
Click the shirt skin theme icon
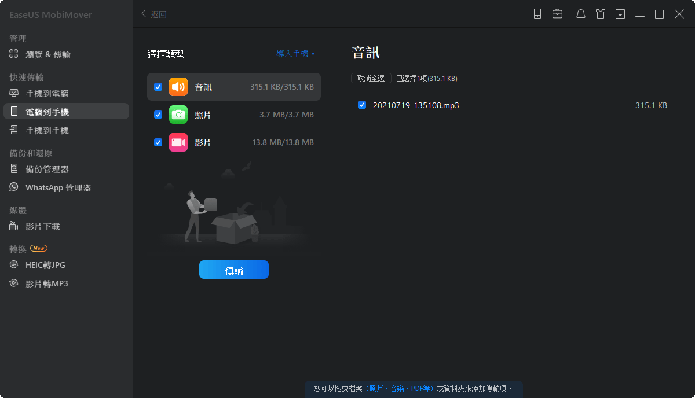tap(601, 14)
